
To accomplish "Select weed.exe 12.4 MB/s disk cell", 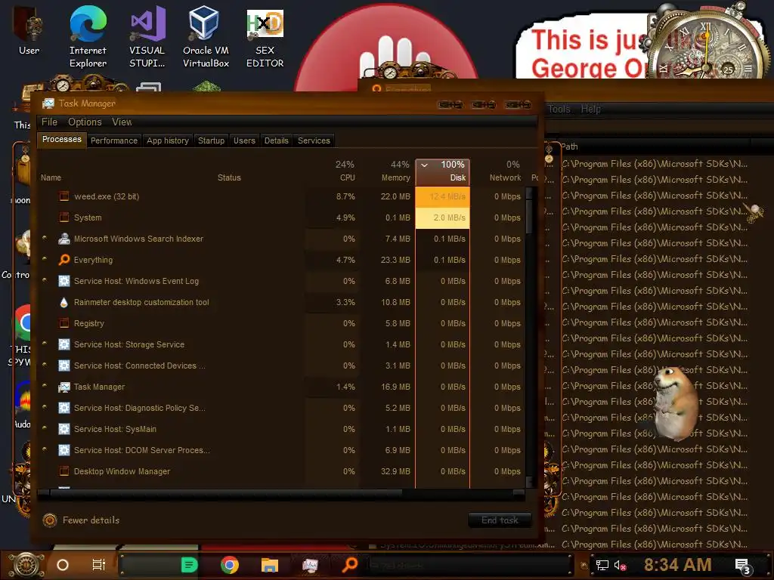I will tap(442, 196).
